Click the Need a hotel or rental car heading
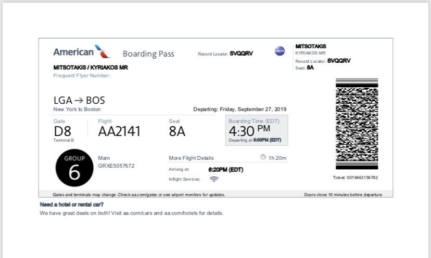This screenshot has height=258, width=431. click(68, 205)
